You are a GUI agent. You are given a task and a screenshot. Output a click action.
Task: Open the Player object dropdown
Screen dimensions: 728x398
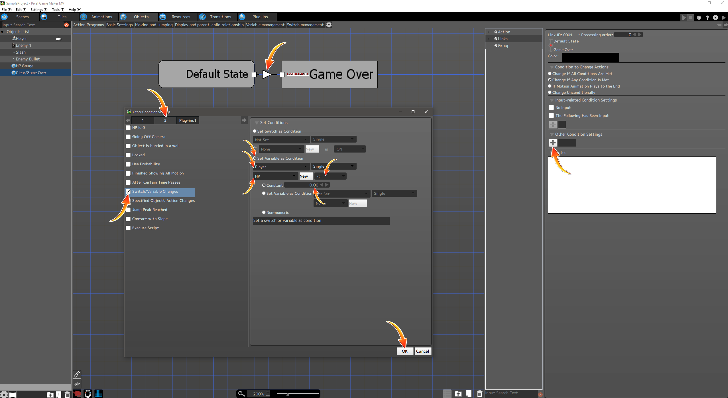pyautogui.click(x=281, y=167)
